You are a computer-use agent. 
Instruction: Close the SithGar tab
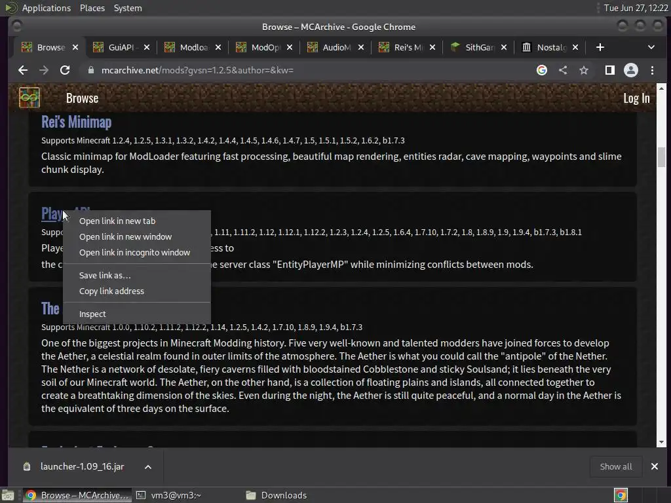504,47
